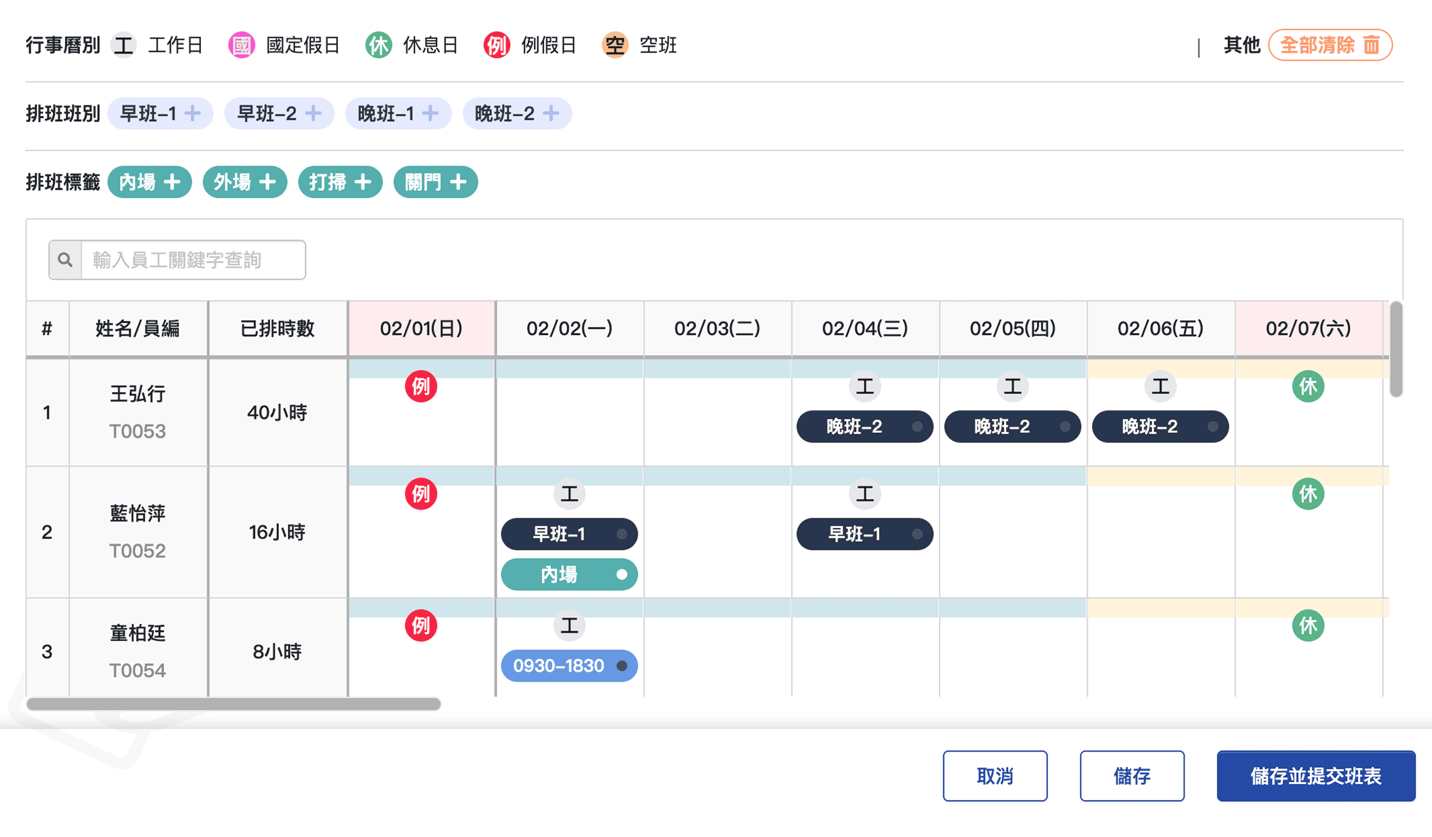Screen dimensions: 1432x837
Task: Select the 休息日 green icon
Action: pos(379,45)
